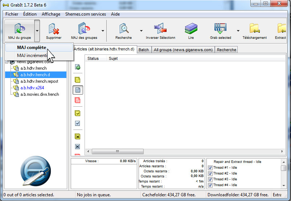Viewport: 291px width, 201px height.
Task: Click '0 out of 0 articles selected.' text
Action: pos(29,195)
